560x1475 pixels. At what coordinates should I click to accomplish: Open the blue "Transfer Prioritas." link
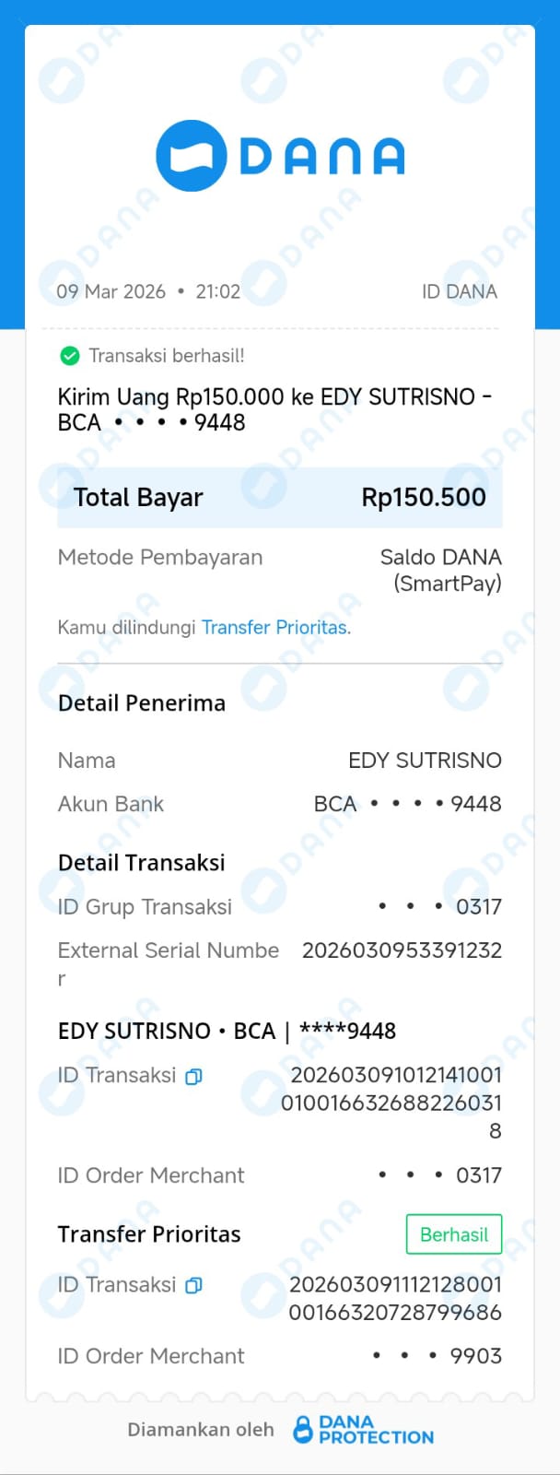click(x=276, y=628)
